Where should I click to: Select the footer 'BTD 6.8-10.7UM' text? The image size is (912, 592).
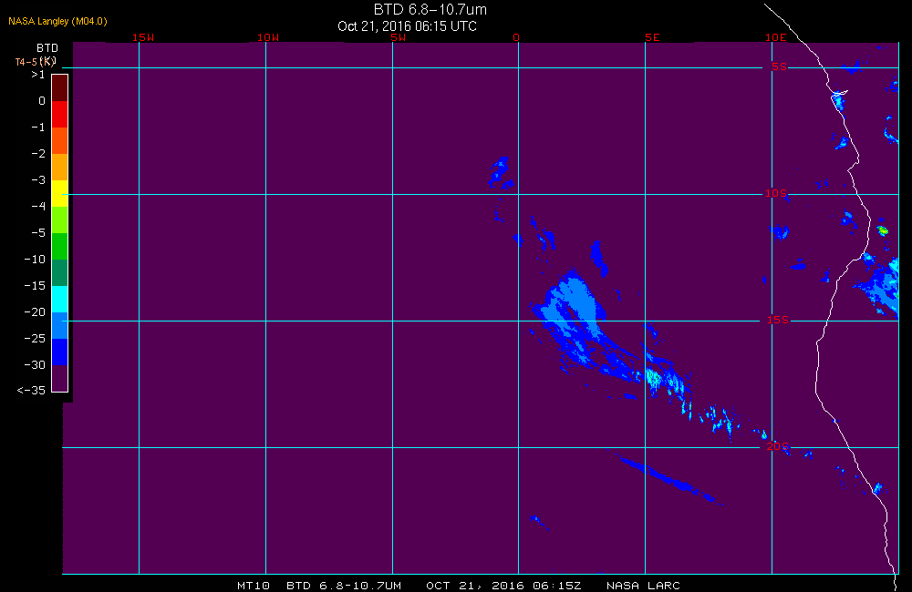[x=344, y=586]
